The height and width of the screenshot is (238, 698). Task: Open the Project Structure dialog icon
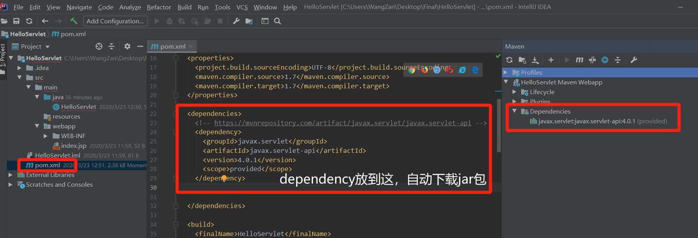(x=249, y=21)
